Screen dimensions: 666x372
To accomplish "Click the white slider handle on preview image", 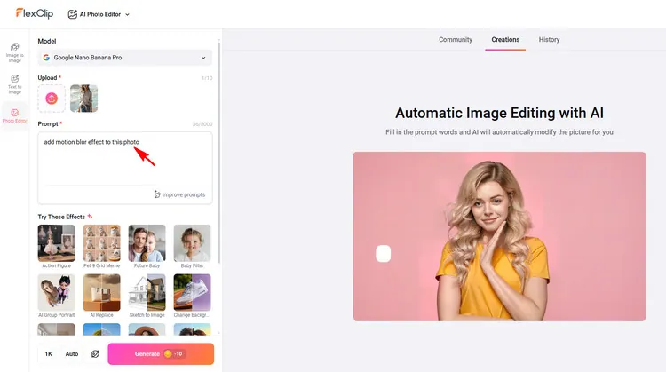I will 383,254.
